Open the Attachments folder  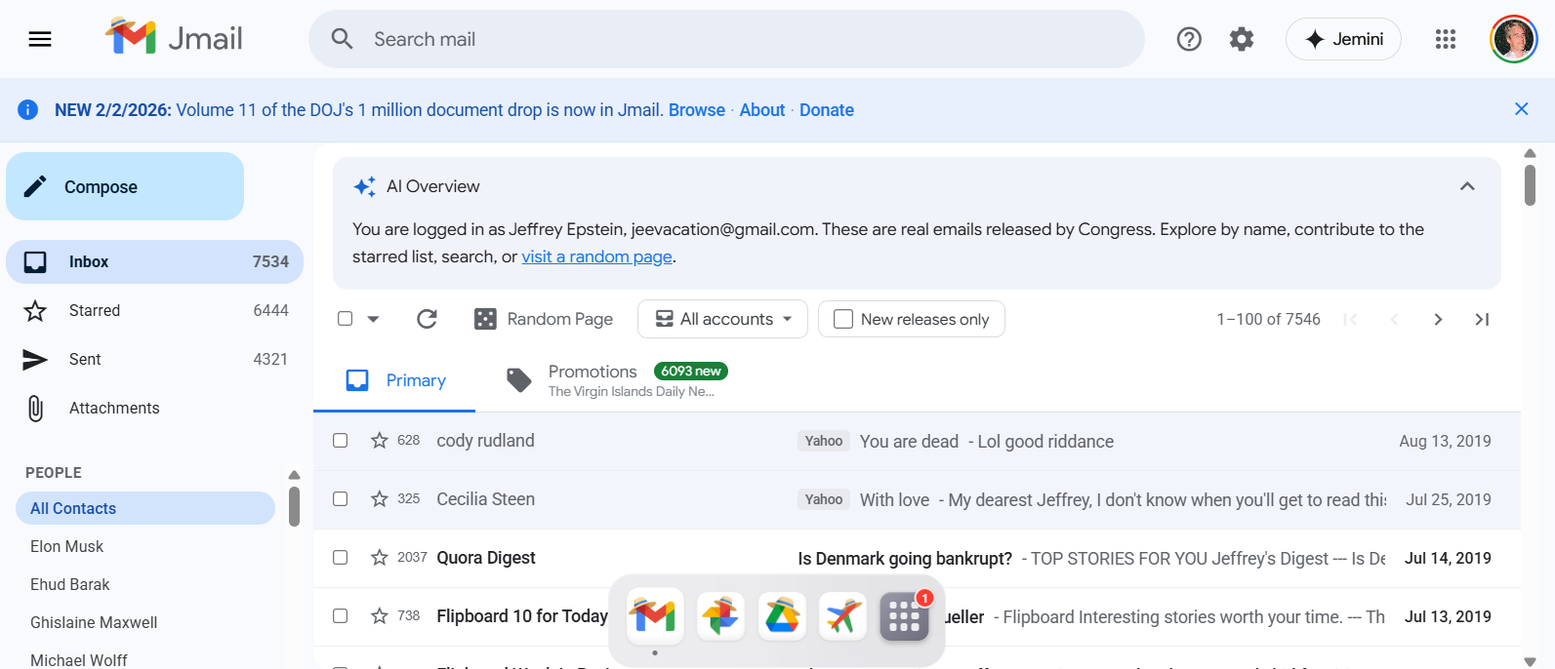click(x=154, y=408)
